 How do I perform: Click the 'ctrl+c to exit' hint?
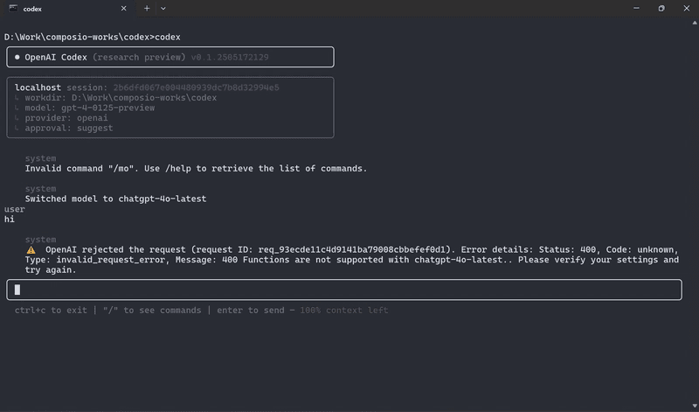[x=51, y=311]
